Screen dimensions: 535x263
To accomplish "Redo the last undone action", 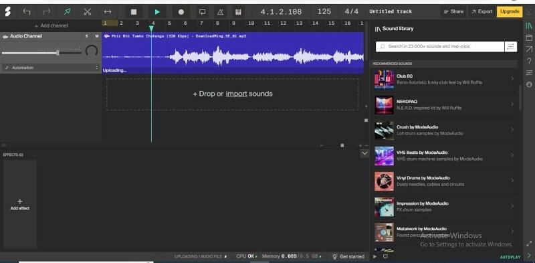I will 47,12.
